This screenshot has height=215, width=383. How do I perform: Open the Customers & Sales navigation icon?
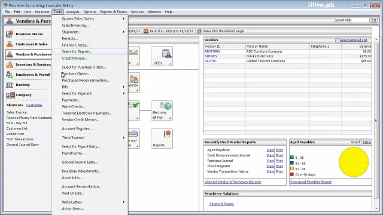[x=10, y=44]
